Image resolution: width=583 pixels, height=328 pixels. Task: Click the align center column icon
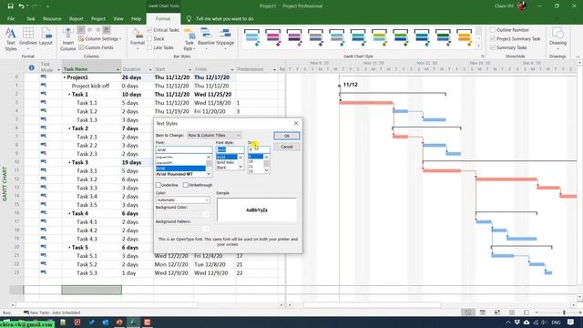coord(89,30)
